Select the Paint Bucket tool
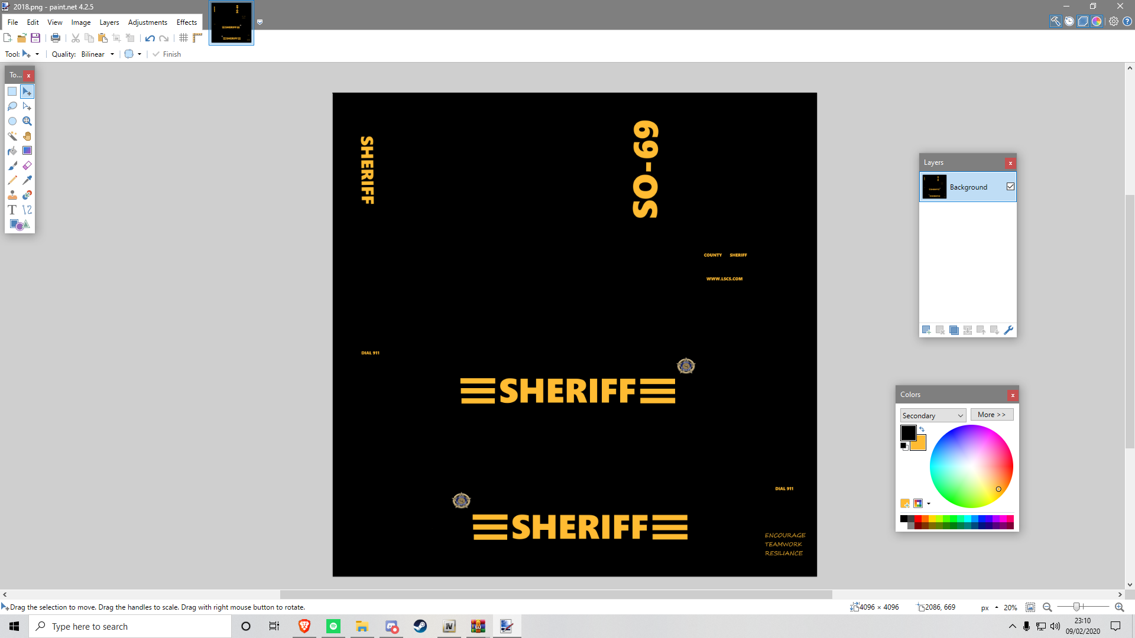This screenshot has height=638, width=1135. tap(12, 151)
